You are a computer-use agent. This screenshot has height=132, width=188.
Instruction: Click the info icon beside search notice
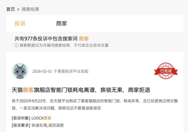pos(16,45)
